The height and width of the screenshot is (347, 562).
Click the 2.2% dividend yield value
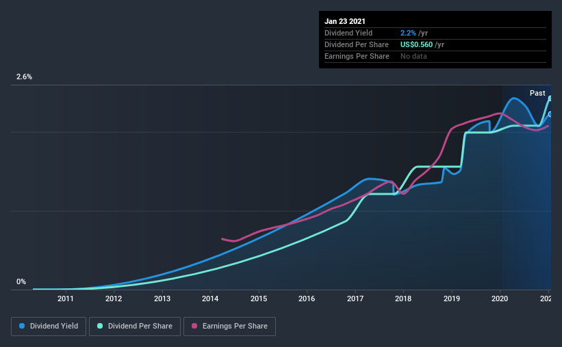pyautogui.click(x=408, y=33)
